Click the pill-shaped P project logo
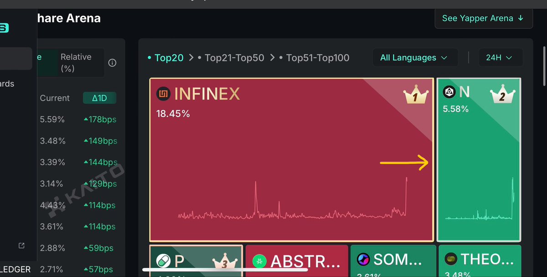Image resolution: width=547 pixels, height=277 pixels. pos(163,261)
